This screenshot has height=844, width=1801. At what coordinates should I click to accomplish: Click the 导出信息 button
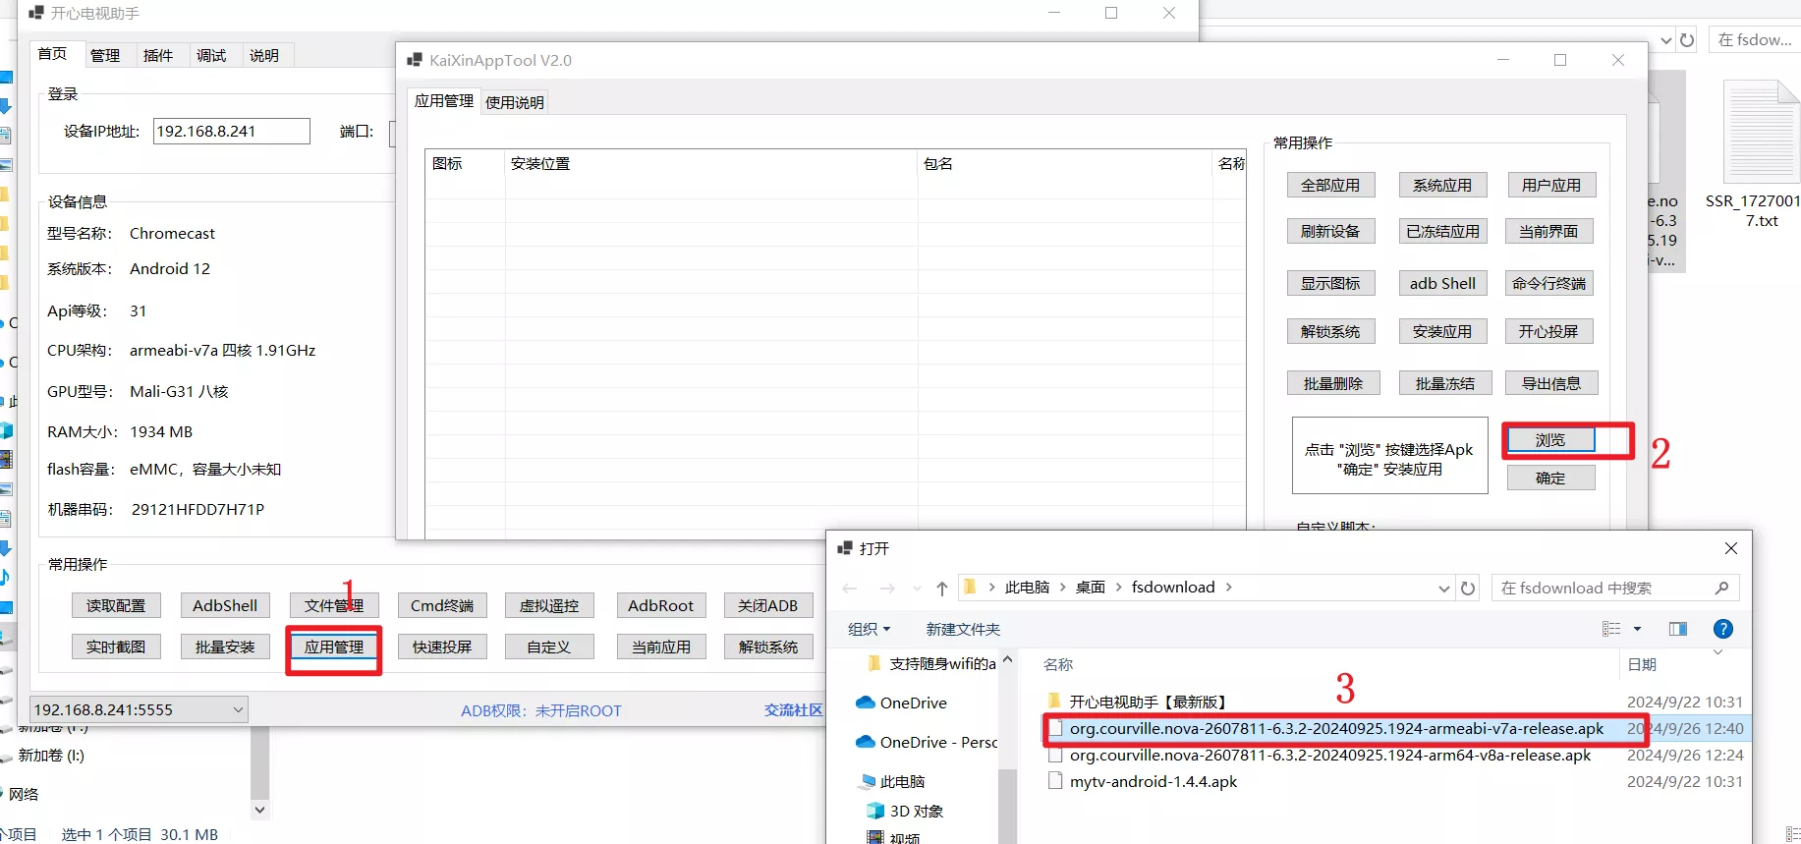(x=1551, y=384)
